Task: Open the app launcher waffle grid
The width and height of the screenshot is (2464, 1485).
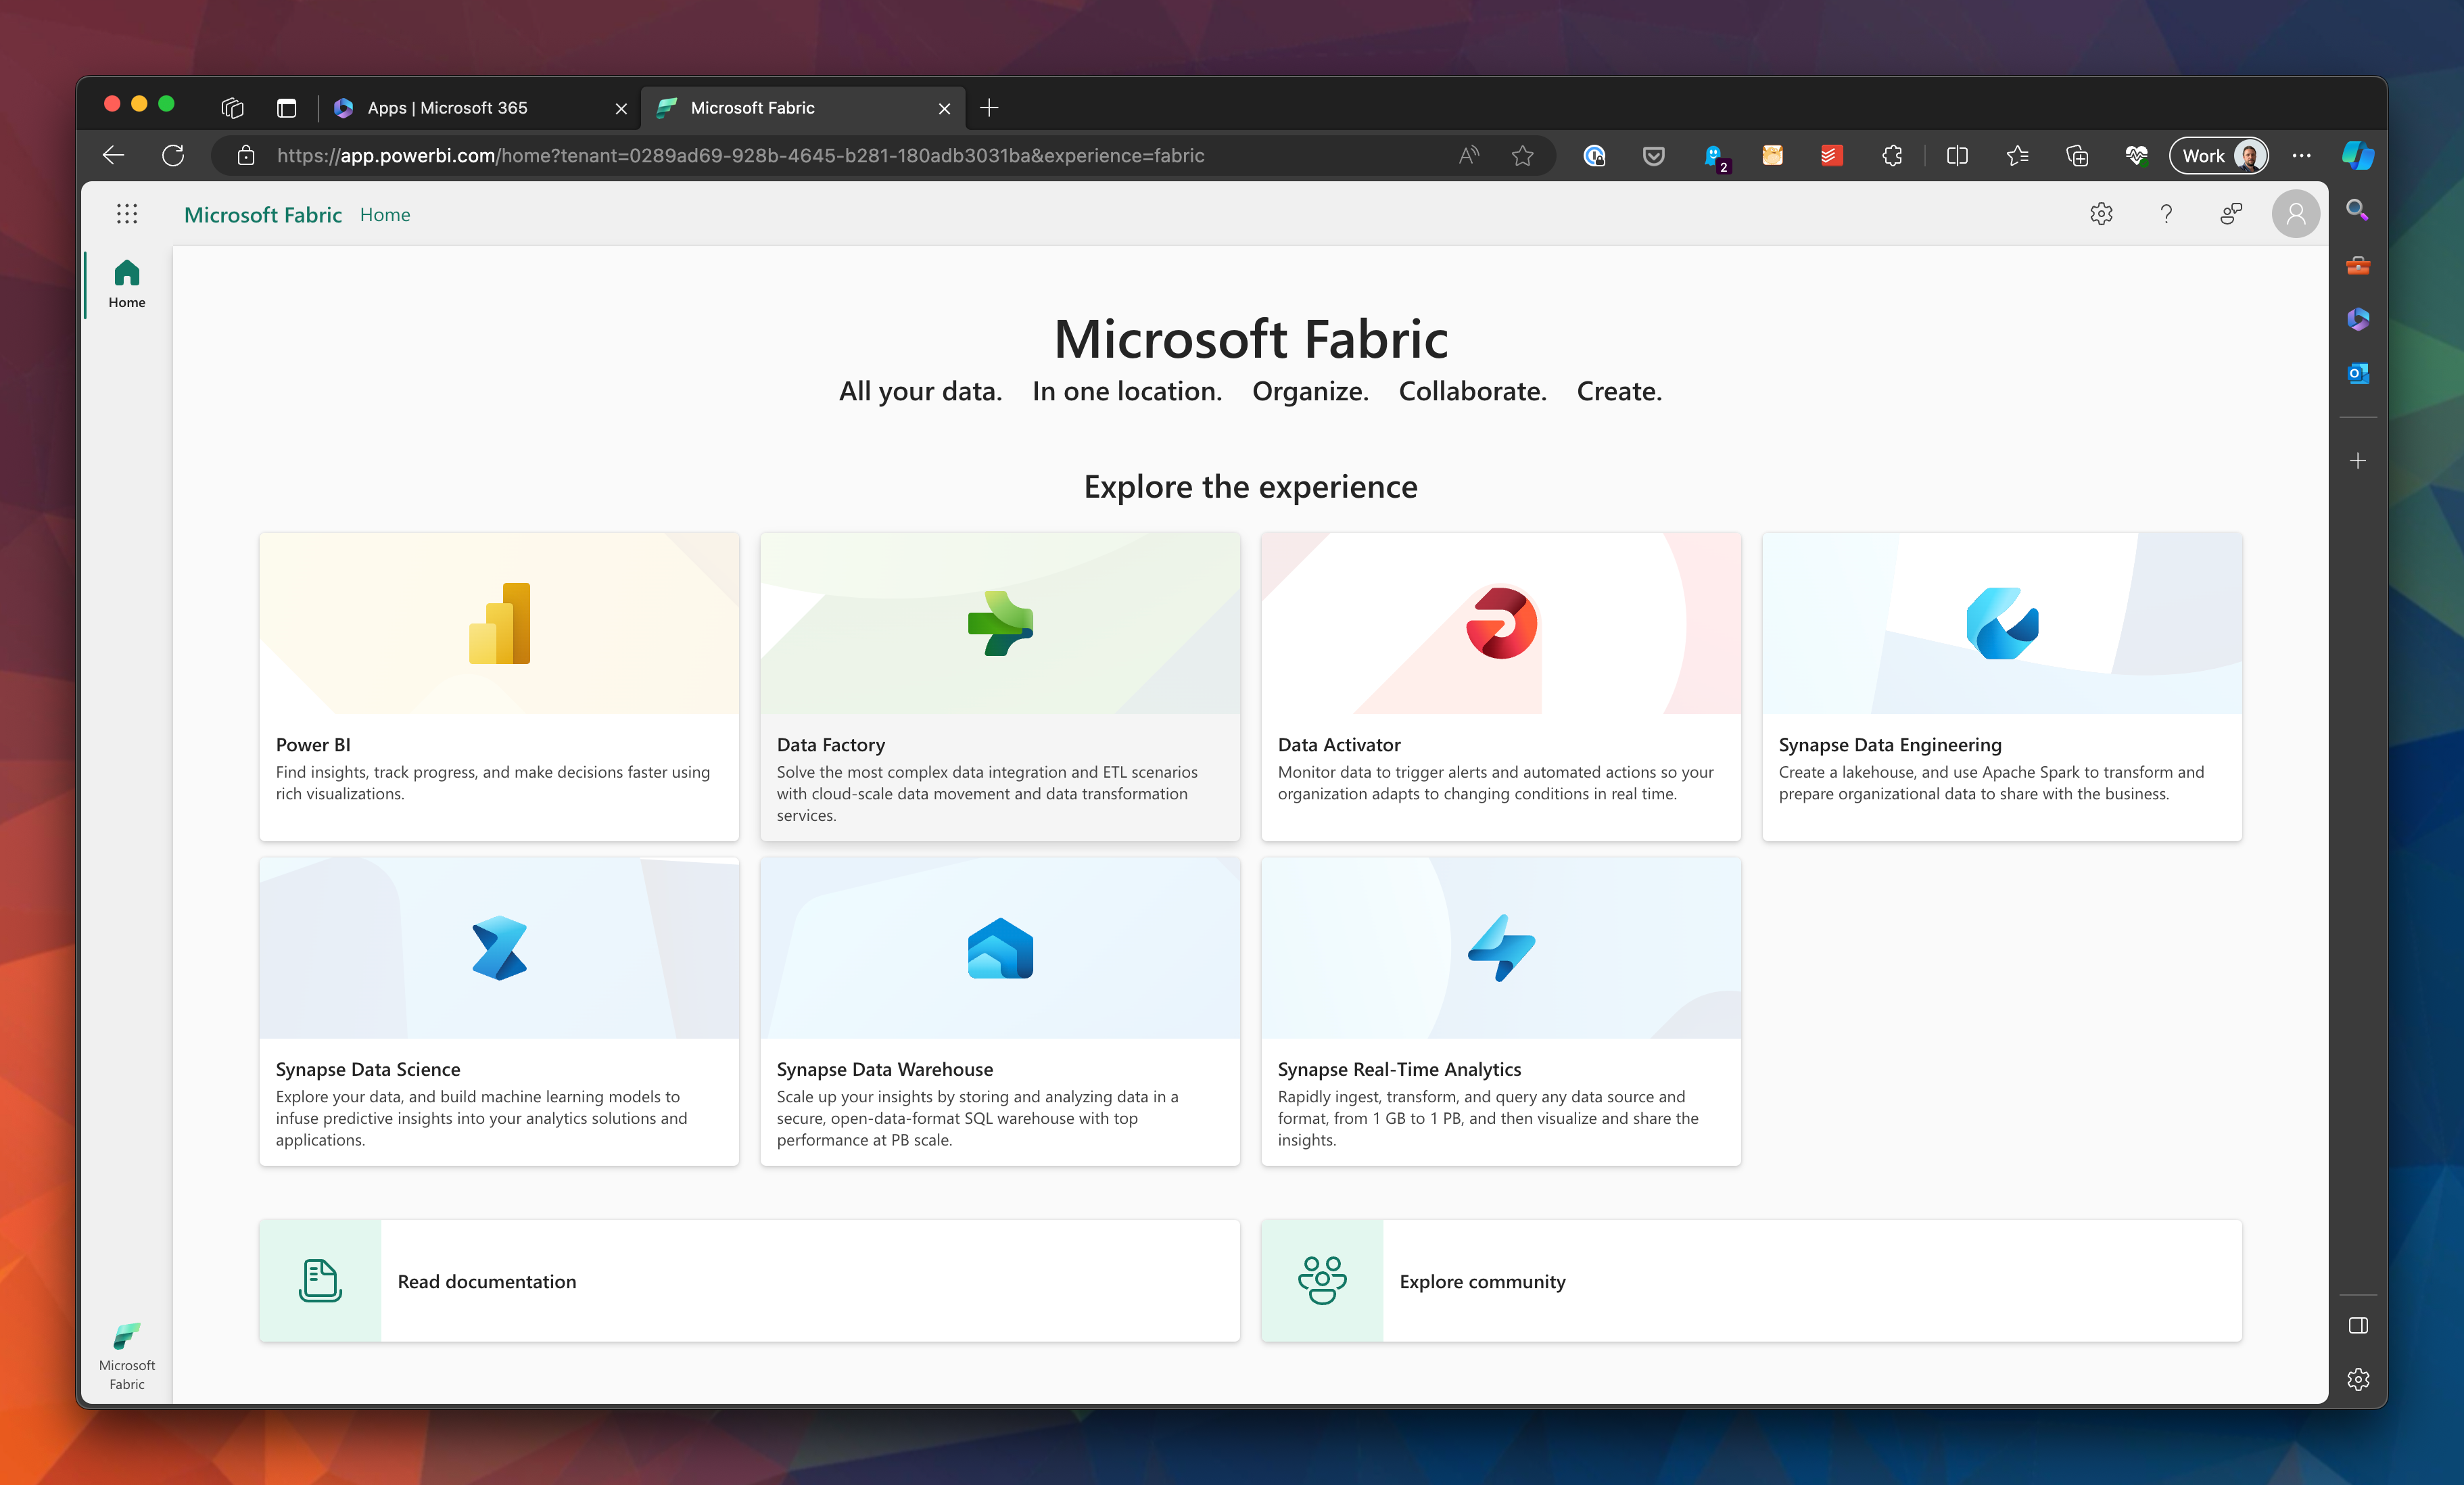Action: point(127,213)
